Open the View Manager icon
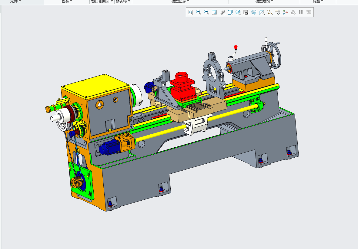358x249 pixels. pyautogui.click(x=238, y=12)
